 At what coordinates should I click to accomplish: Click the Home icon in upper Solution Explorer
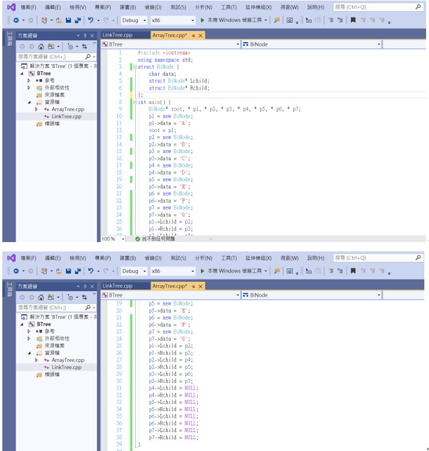(x=41, y=47)
